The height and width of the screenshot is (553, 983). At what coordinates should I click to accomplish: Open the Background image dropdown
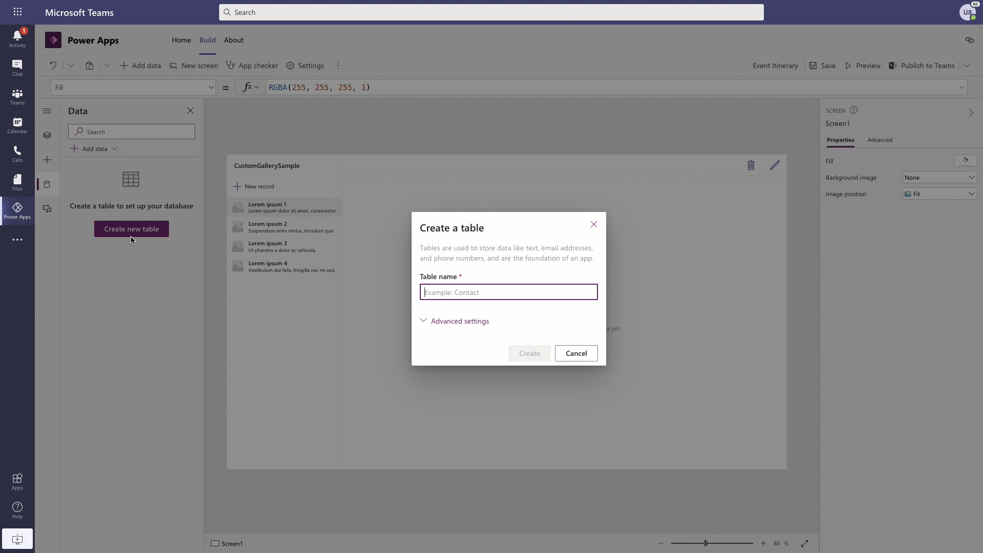coord(939,178)
